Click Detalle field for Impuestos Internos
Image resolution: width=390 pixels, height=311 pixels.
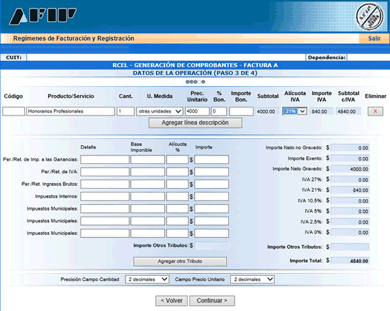[x=105, y=196]
